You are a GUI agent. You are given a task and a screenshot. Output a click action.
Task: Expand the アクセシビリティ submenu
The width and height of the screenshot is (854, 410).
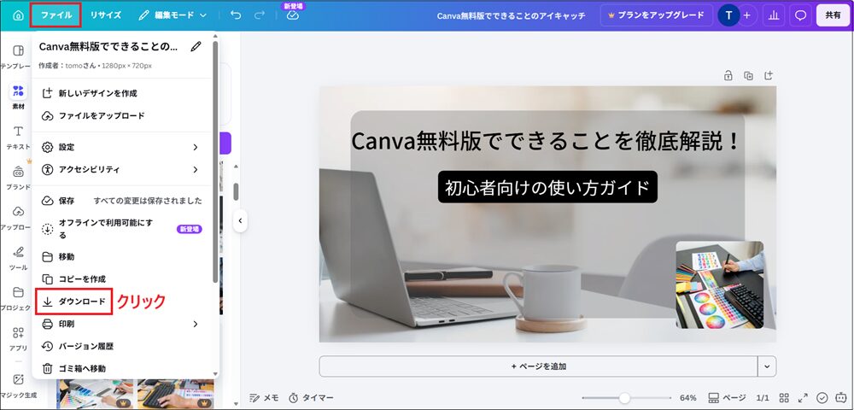(121, 170)
